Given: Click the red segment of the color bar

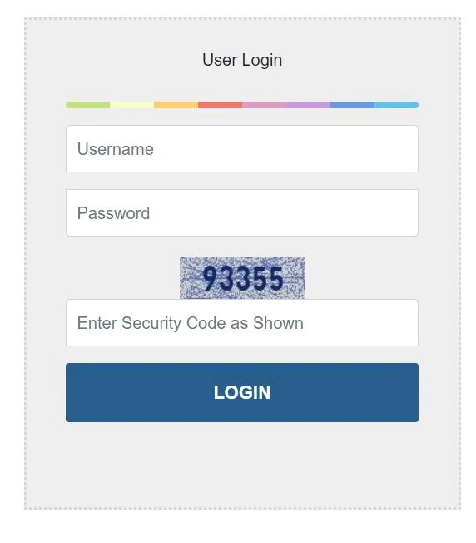Looking at the screenshot, I should (x=220, y=105).
